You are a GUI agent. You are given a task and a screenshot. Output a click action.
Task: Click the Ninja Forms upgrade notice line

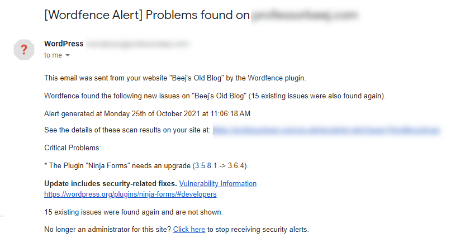146,166
